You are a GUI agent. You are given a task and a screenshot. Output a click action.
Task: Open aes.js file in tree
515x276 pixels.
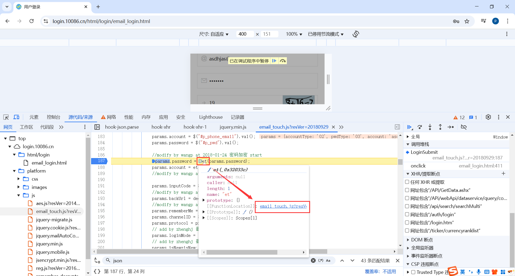point(58,203)
